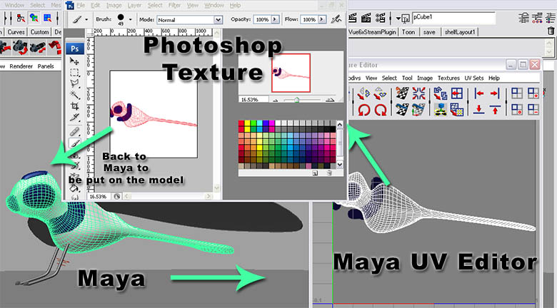The width and height of the screenshot is (557, 308).
Task: Open Photoshop's Image menu
Action: [114, 5]
